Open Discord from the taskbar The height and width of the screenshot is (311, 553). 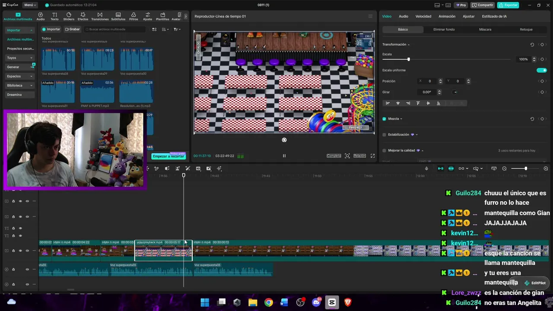pos(316,302)
